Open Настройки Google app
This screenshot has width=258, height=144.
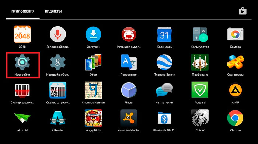click(58, 62)
